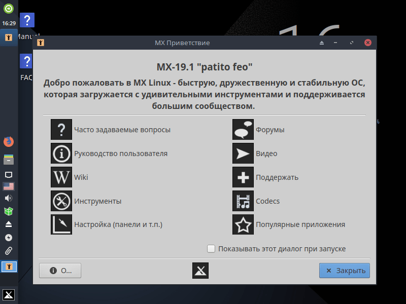Image resolution: width=406 pixels, height=304 pixels.
Task: Open the Форумы speech bubbles icon
Action: [x=243, y=130]
